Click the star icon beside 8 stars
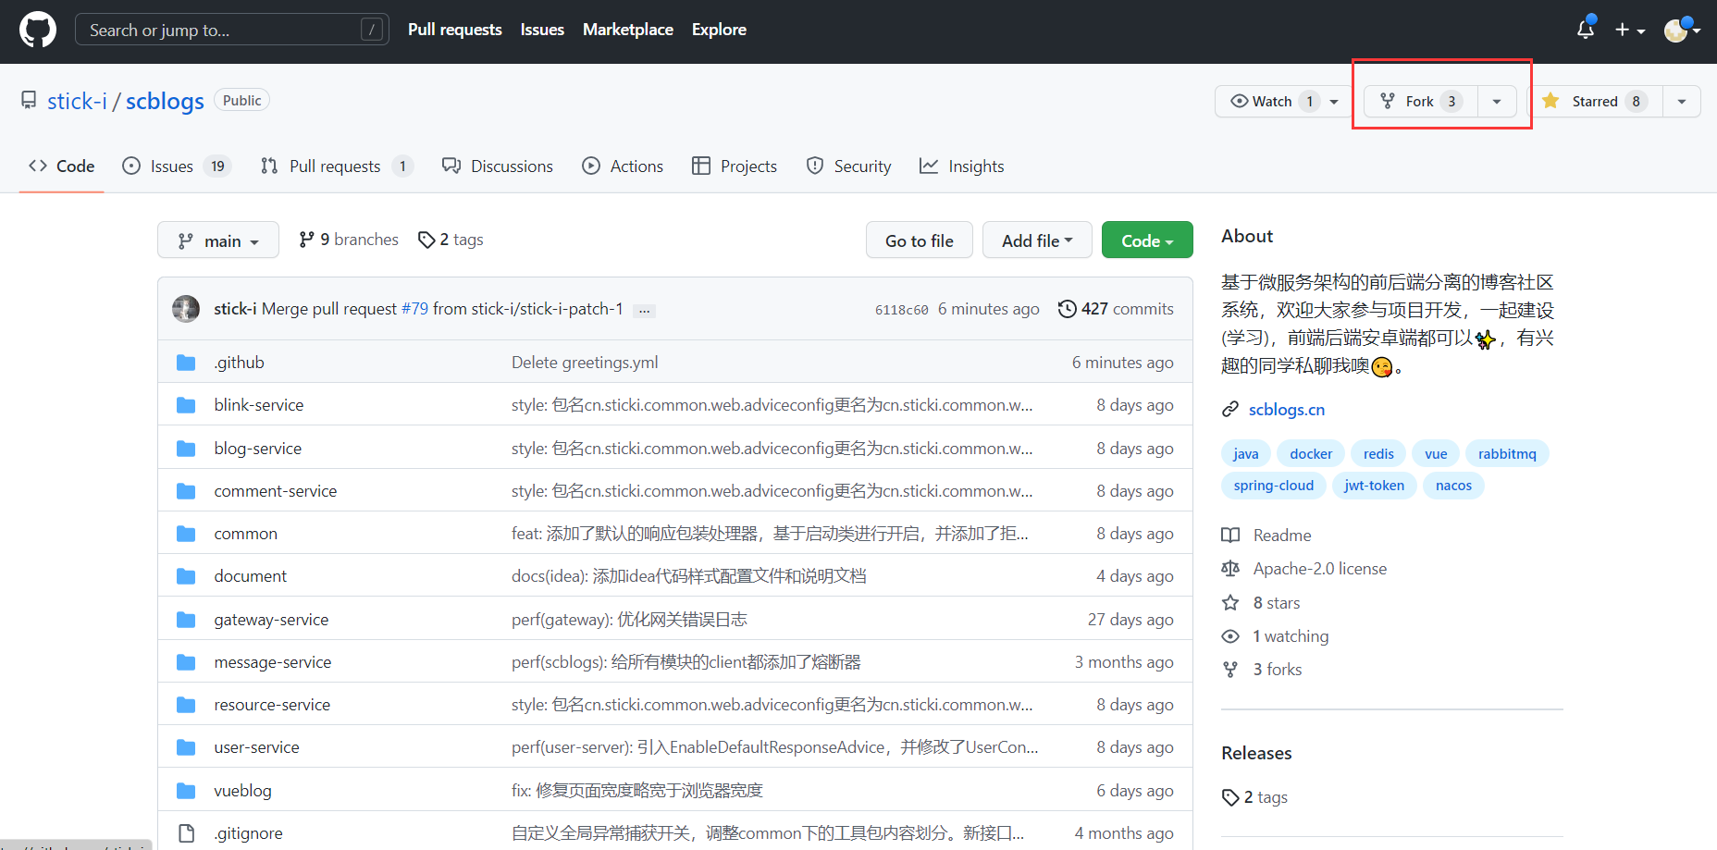 click(x=1230, y=603)
